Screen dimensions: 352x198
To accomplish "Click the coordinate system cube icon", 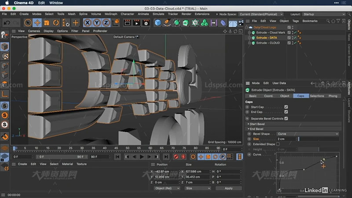I will coord(116,22).
